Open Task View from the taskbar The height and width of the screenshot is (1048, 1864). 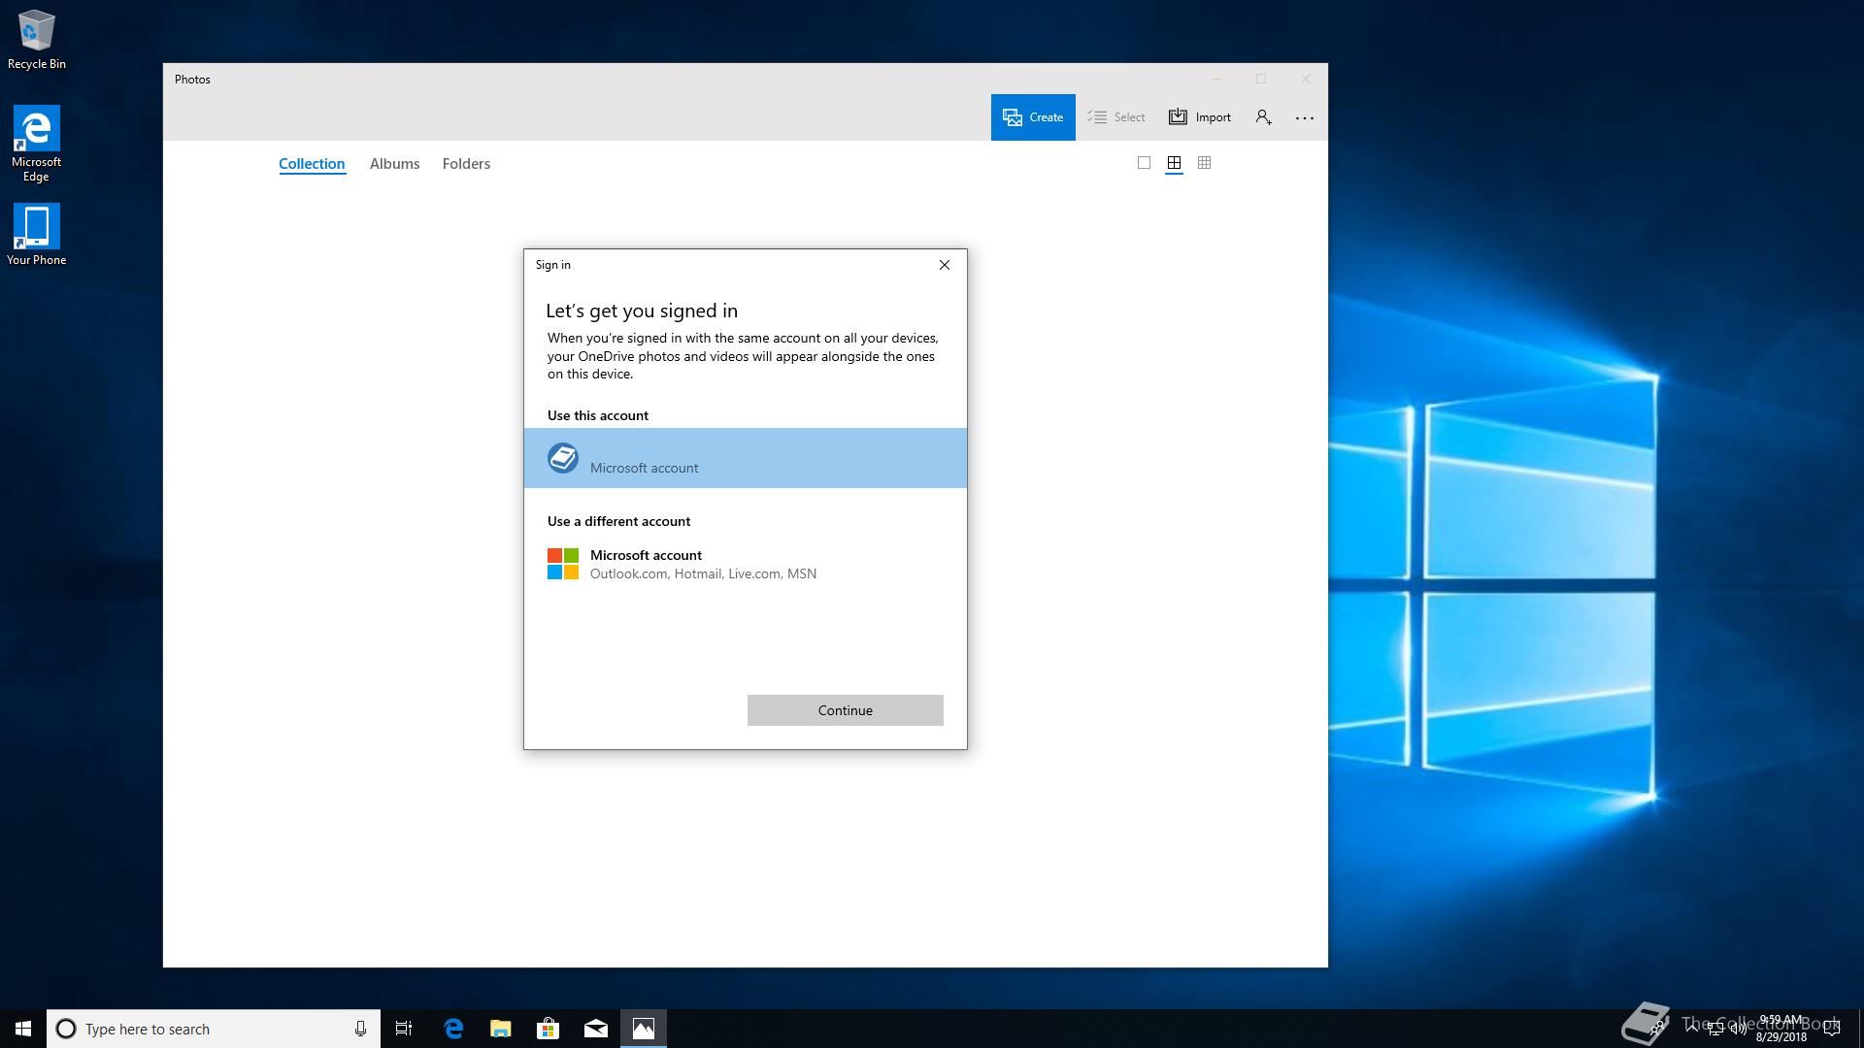(404, 1029)
